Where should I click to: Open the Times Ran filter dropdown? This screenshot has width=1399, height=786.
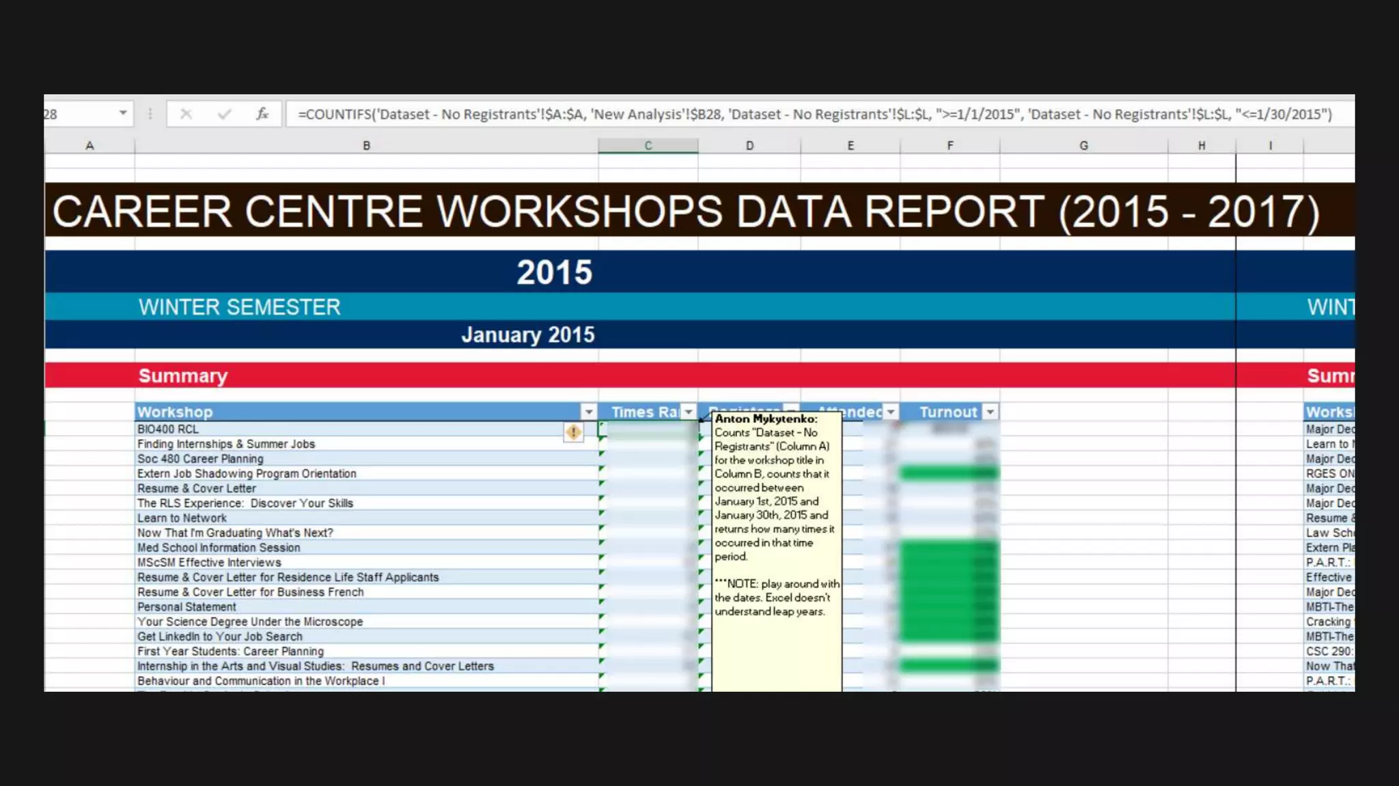point(689,411)
